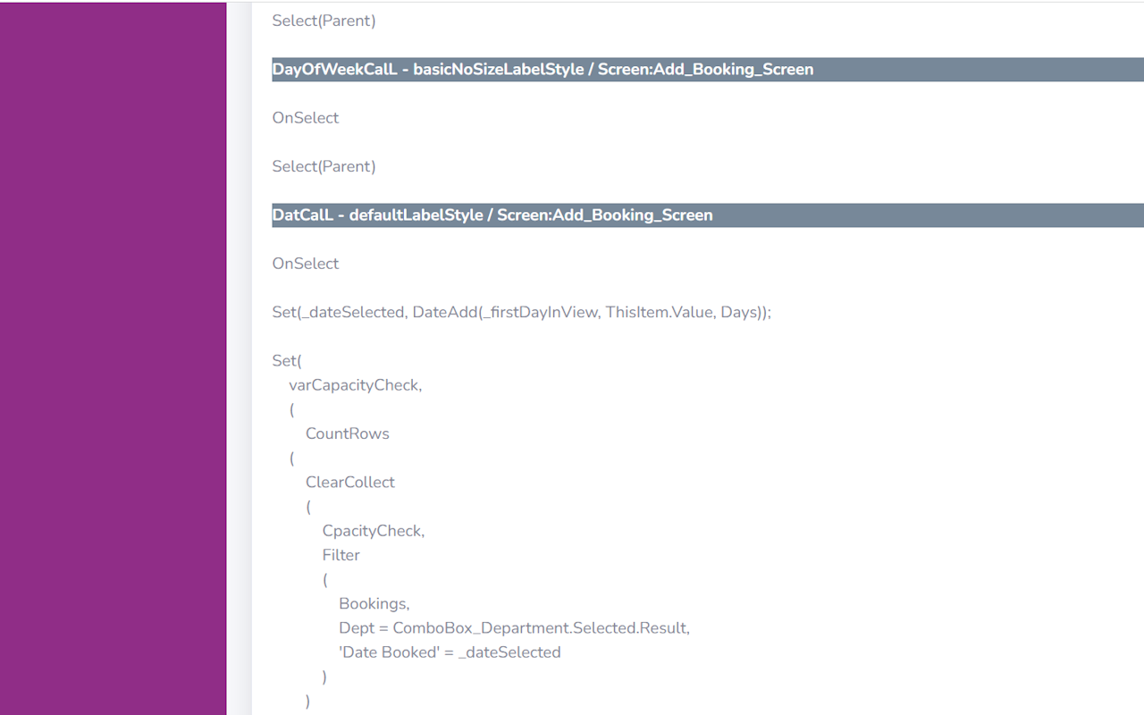Click the Dept = ComboBox_Department.Selected.Result line
Screen dimensions: 1144x715
[515, 628]
